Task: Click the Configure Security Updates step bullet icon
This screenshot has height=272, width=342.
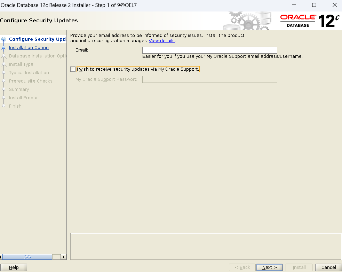Action: [x=3, y=39]
